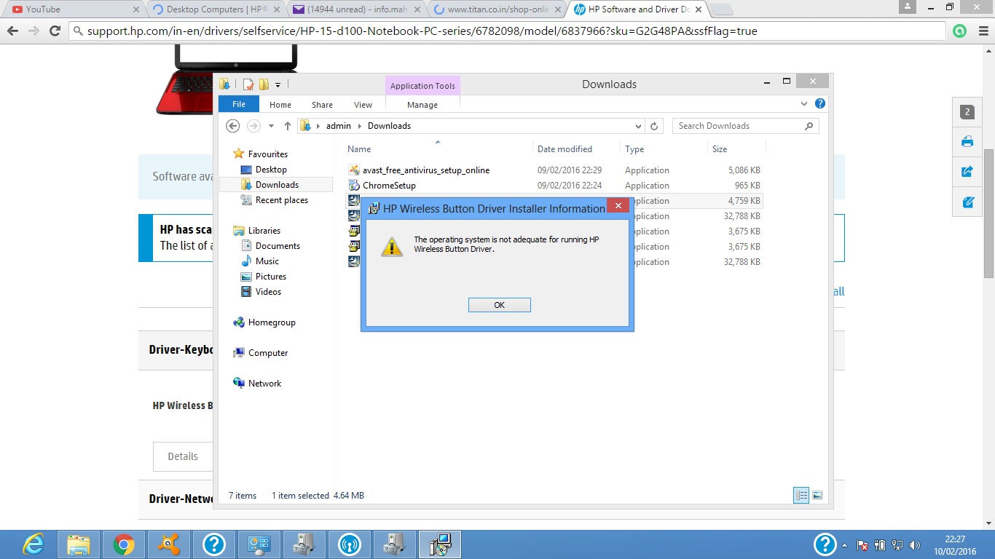Viewport: 995px width, 559px height.
Task: Select avast_free_antivirus_setup_online file
Action: coord(426,170)
